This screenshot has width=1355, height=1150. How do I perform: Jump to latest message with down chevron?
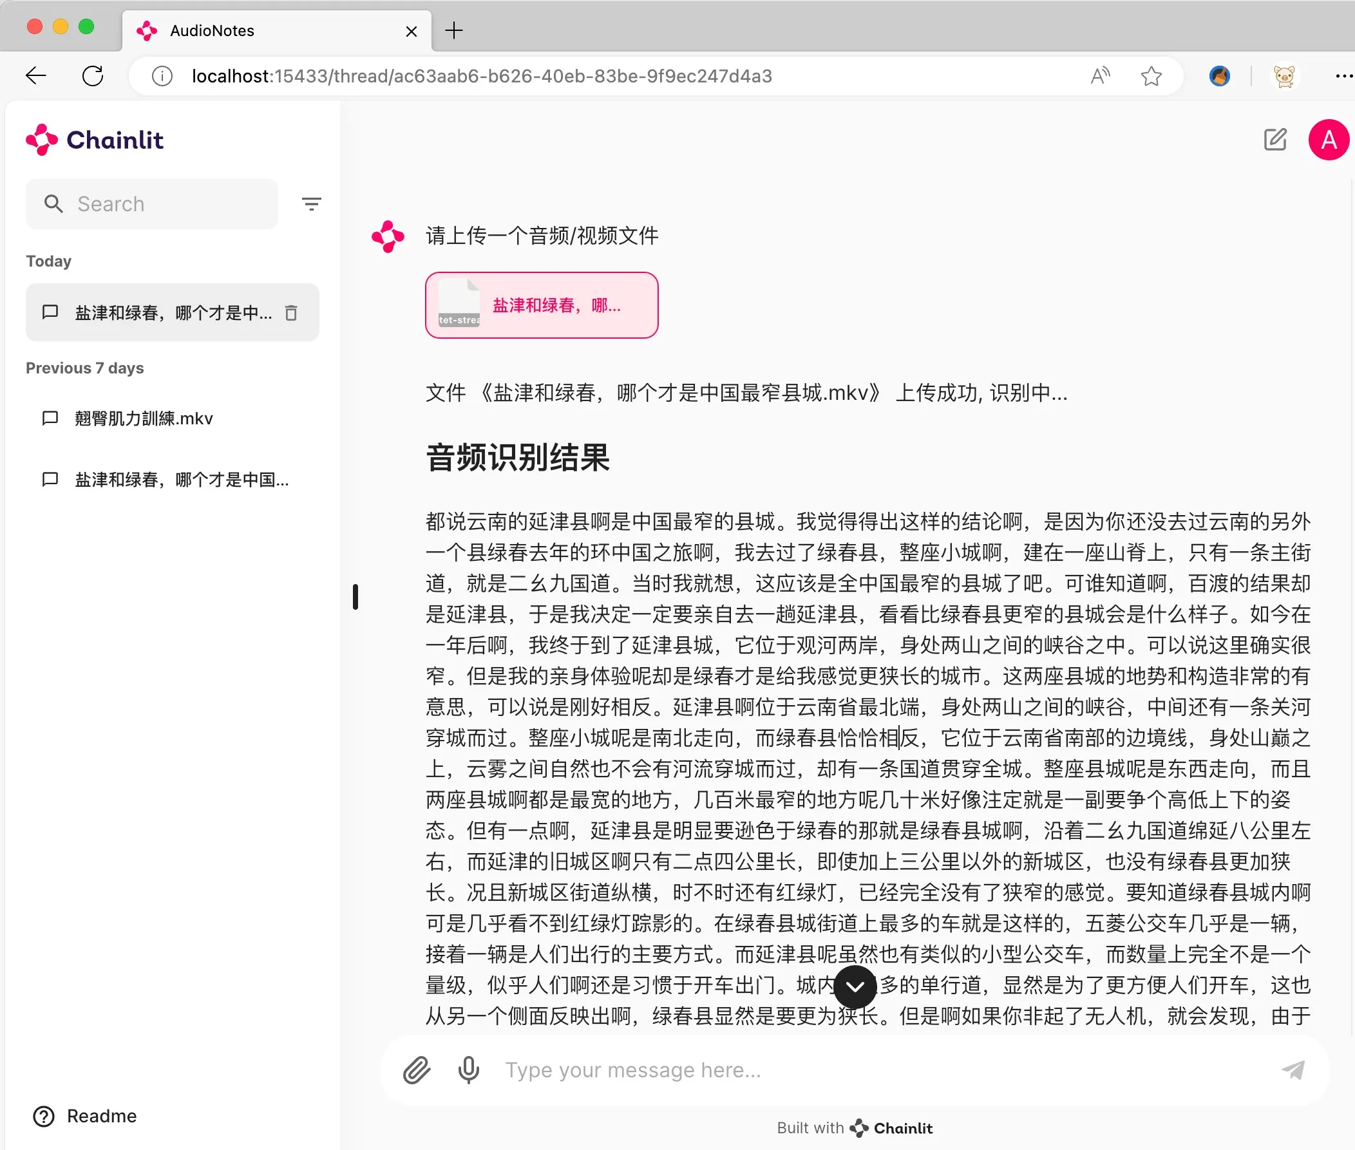click(x=855, y=987)
